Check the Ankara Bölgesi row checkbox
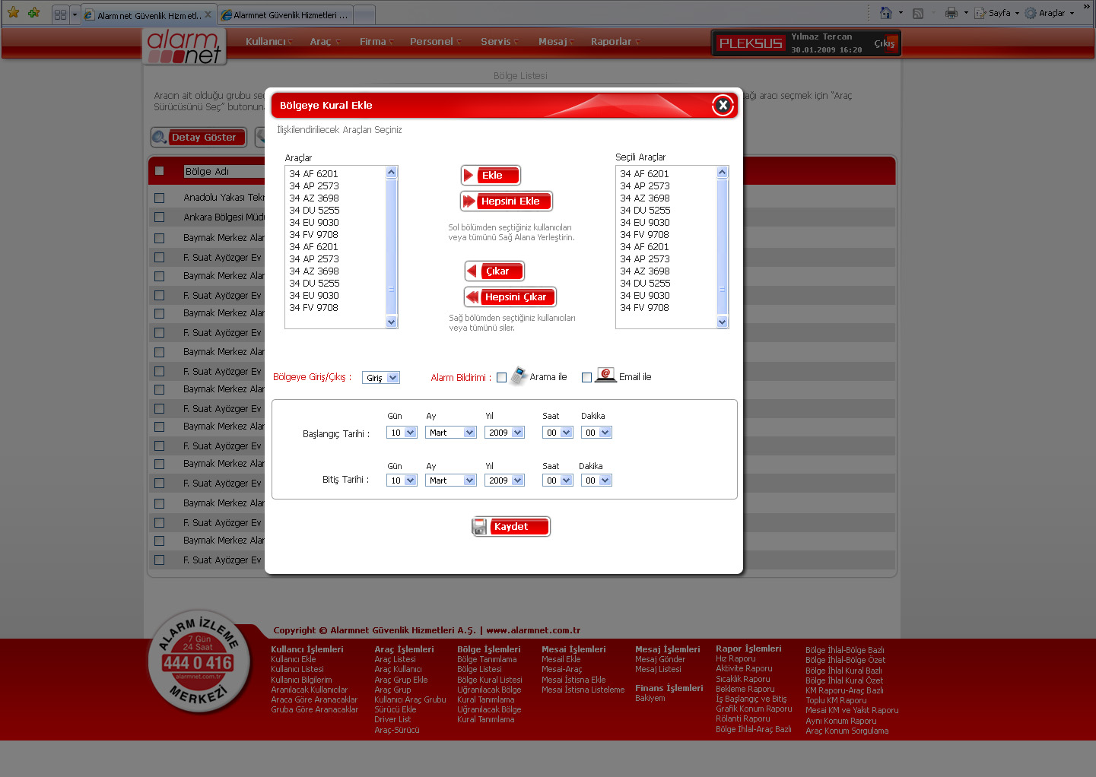 click(x=160, y=217)
